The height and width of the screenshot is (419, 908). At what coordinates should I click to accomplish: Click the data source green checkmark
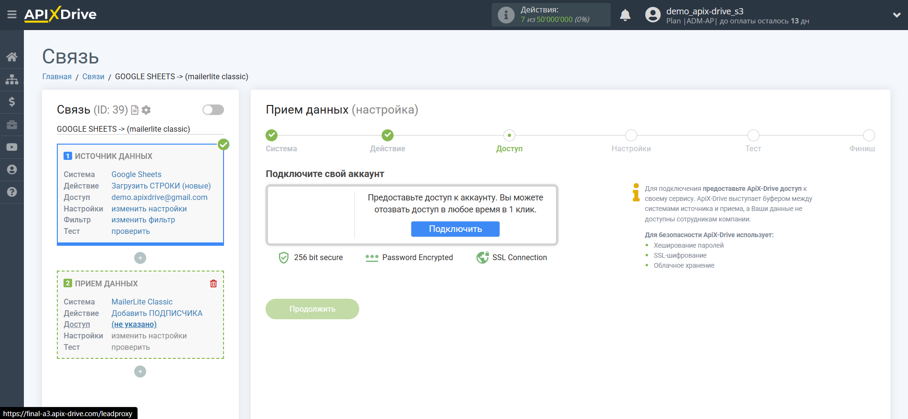tap(224, 144)
